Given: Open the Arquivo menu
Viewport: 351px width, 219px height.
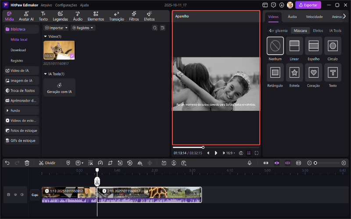Looking at the screenshot, I should pos(47,5).
